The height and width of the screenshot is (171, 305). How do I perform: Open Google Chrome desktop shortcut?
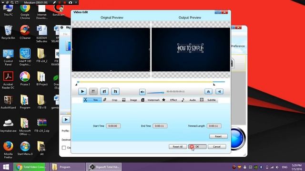pos(25,12)
